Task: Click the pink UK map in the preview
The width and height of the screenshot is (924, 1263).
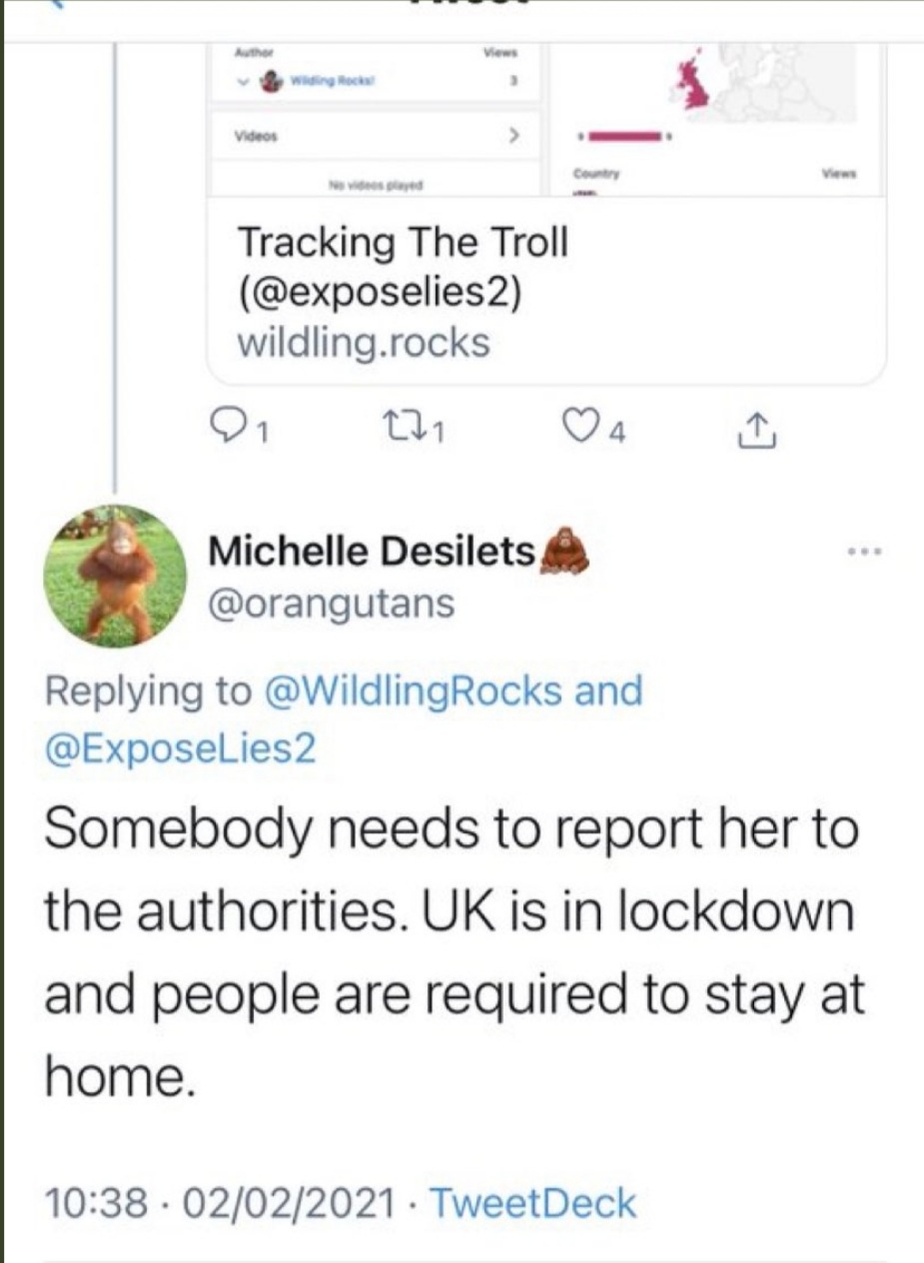Action: coord(692,82)
